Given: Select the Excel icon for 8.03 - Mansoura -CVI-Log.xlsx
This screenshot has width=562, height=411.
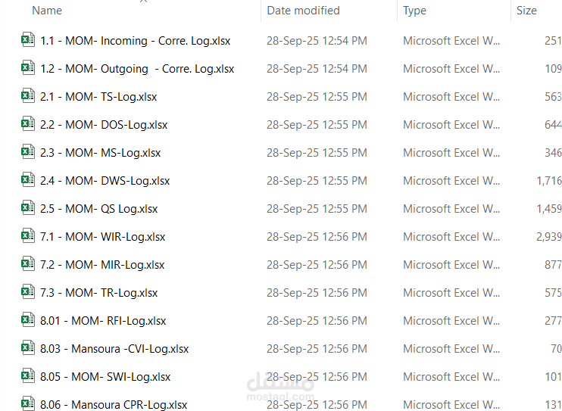Looking at the screenshot, I should pos(28,347).
